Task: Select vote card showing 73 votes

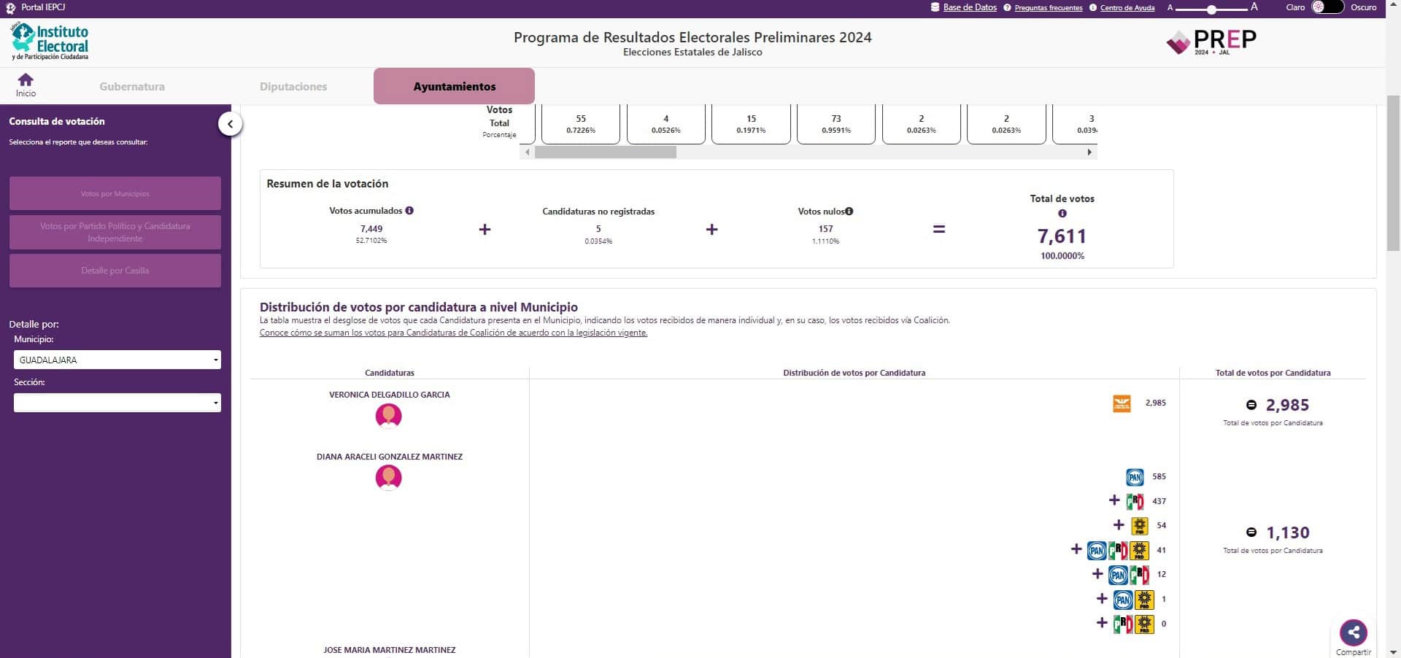Action: (836, 124)
